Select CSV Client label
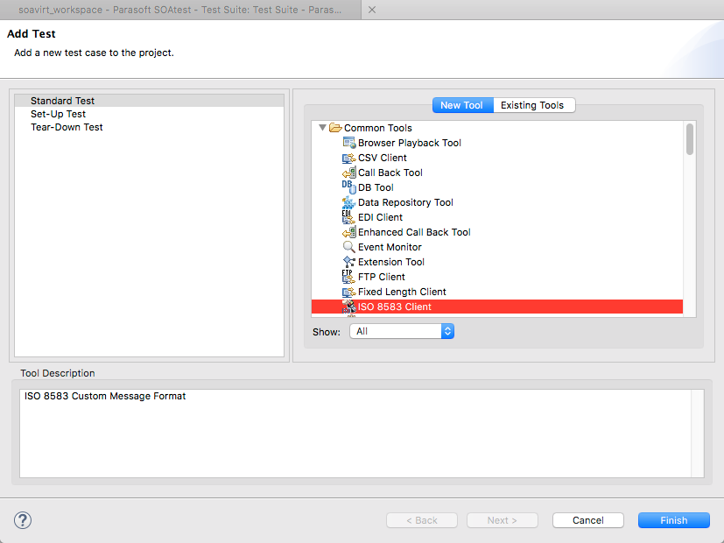 point(383,158)
